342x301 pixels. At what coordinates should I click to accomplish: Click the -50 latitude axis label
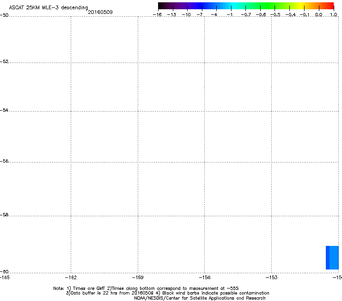pos(4,15)
